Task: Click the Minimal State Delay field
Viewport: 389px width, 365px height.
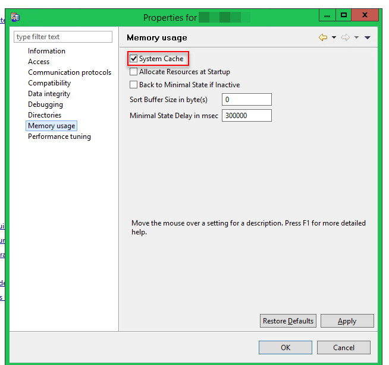Action: (x=246, y=116)
